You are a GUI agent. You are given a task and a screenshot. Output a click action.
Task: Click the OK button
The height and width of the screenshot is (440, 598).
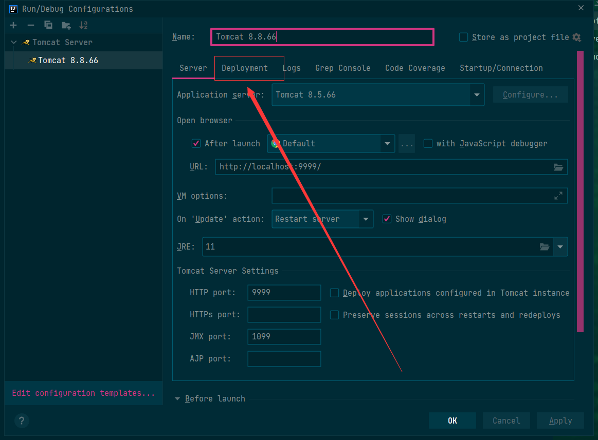pyautogui.click(x=452, y=420)
